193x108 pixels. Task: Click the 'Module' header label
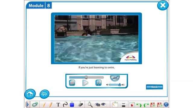(x=36, y=6)
